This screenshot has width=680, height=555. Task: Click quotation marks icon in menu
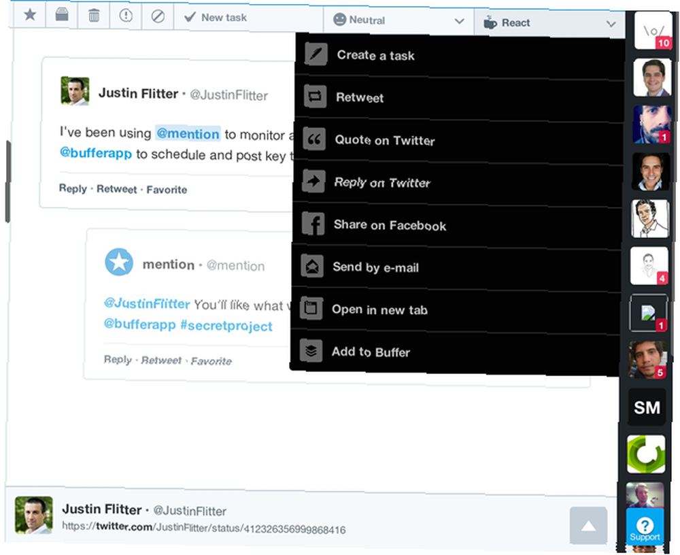[x=314, y=139]
